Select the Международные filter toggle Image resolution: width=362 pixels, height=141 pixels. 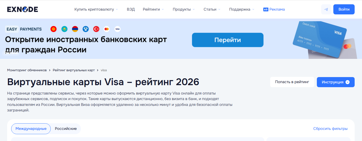[x=31, y=129]
